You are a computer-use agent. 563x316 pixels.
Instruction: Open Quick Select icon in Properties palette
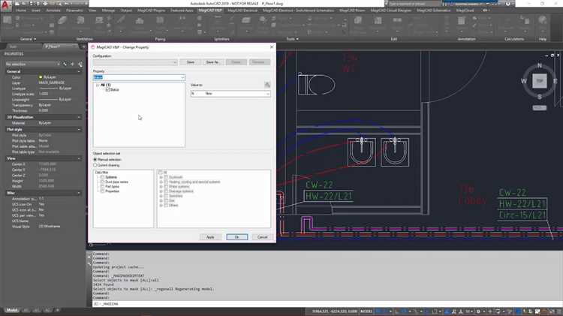80,65
